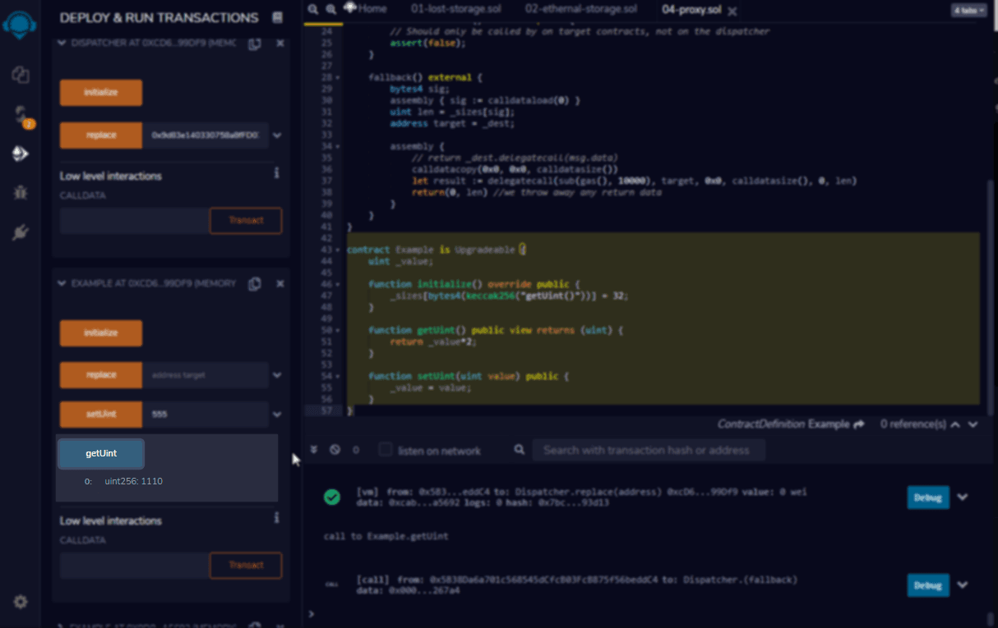998x628 pixels.
Task: Zoom in the editor font
Action: (x=330, y=9)
